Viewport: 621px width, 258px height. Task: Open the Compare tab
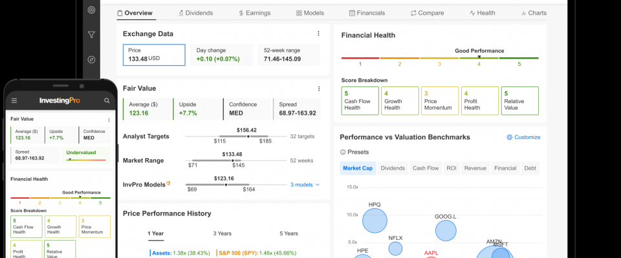(427, 13)
